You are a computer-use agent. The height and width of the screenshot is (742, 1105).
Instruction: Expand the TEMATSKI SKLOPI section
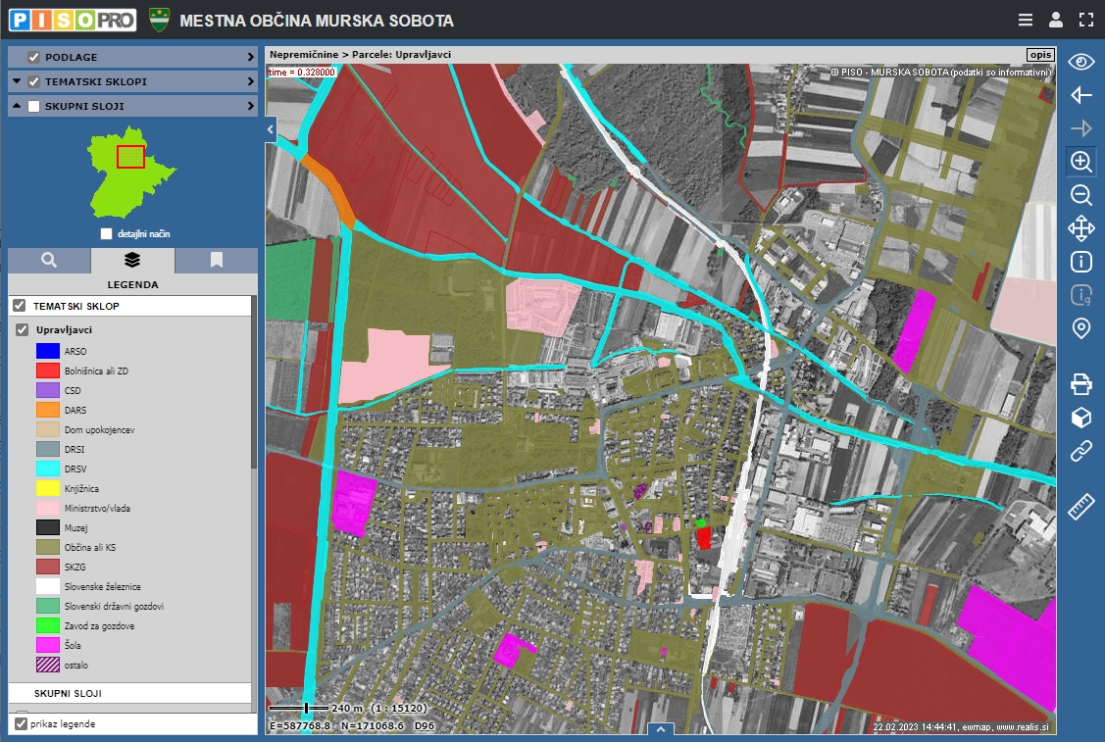pos(251,82)
